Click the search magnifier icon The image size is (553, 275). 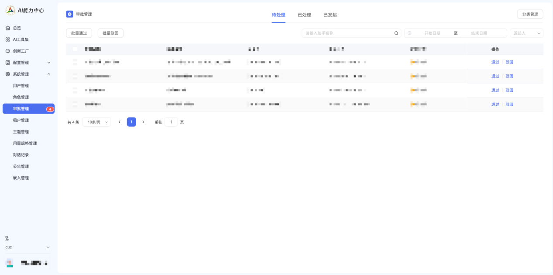coord(396,33)
